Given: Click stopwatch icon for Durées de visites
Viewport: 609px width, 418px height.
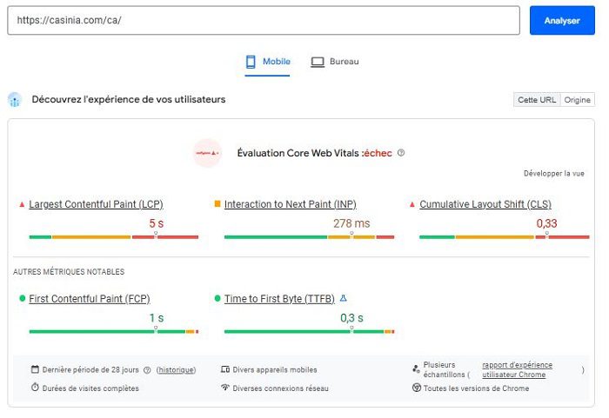Looking at the screenshot, I should click(35, 387).
